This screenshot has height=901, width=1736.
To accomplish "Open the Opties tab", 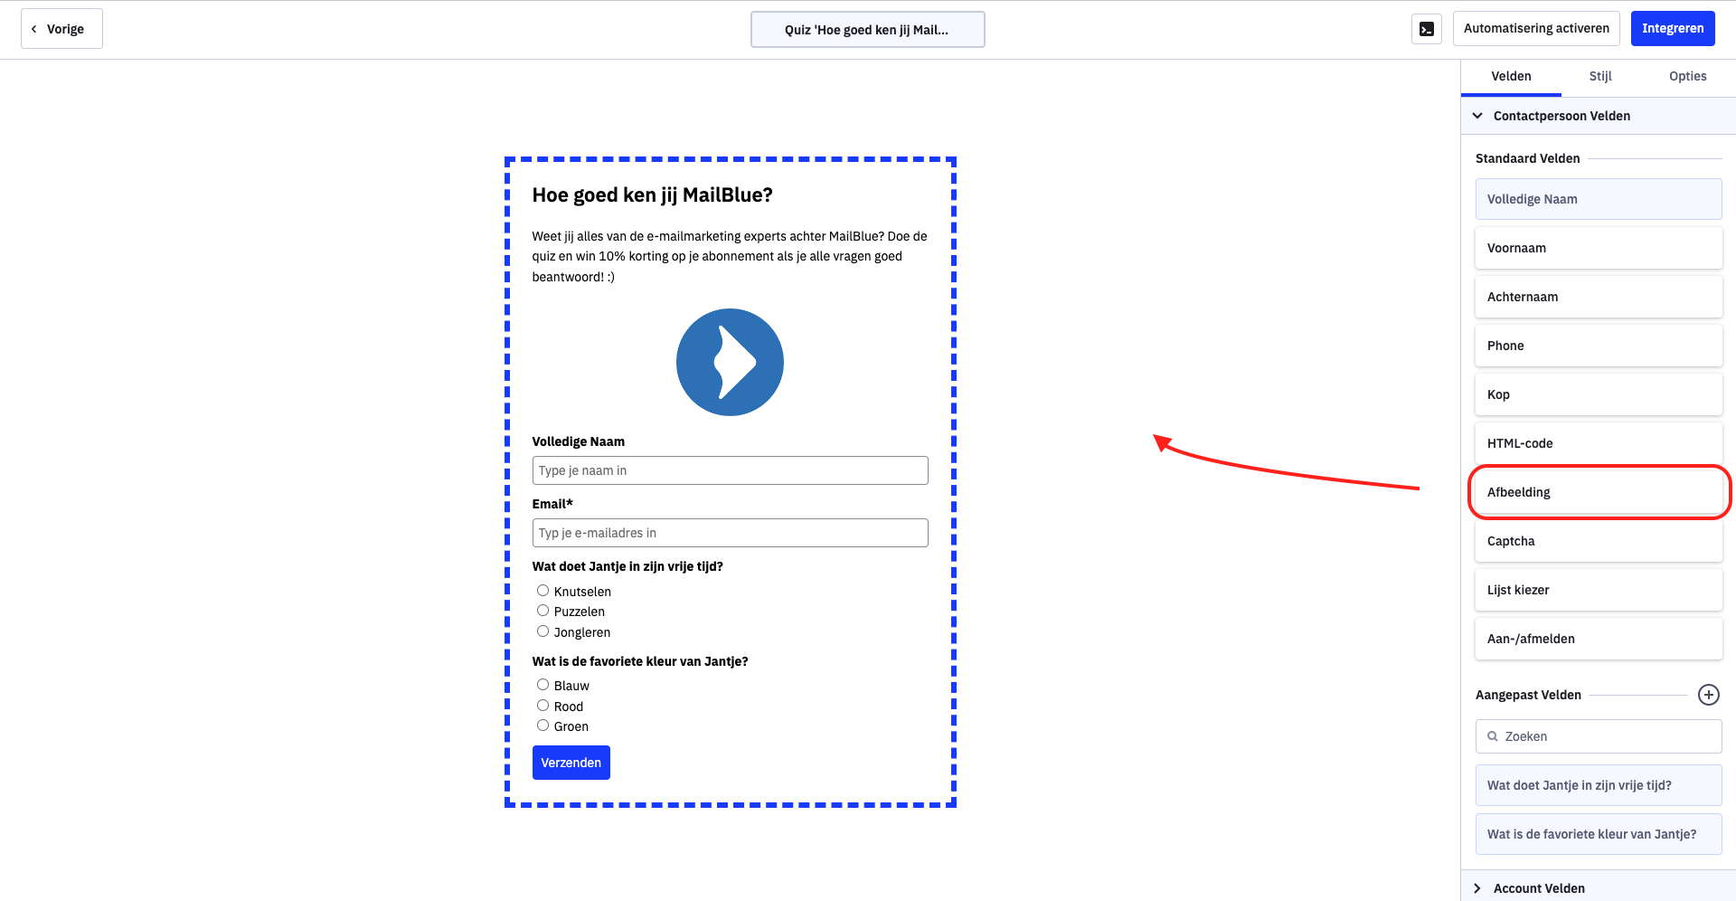I will pyautogui.click(x=1687, y=77).
